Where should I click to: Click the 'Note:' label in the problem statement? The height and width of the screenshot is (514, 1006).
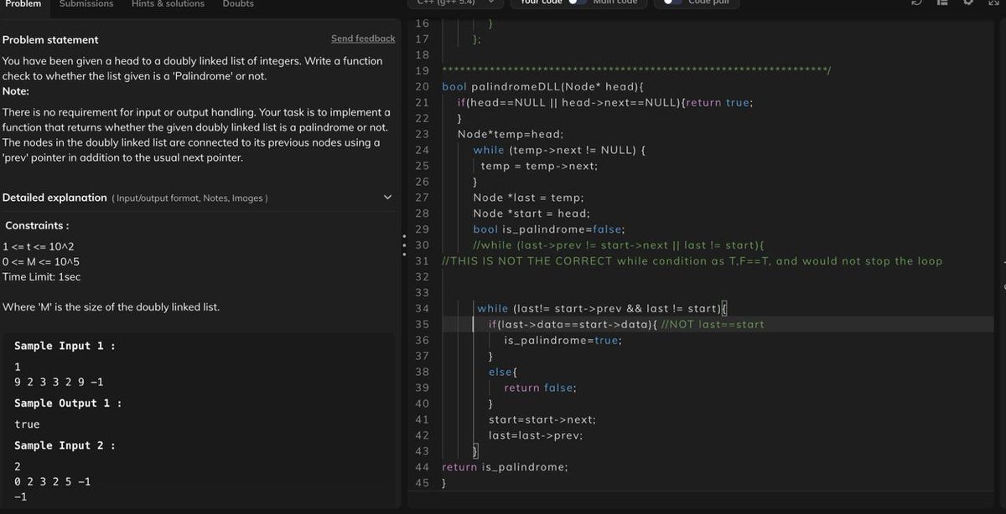[x=16, y=91]
